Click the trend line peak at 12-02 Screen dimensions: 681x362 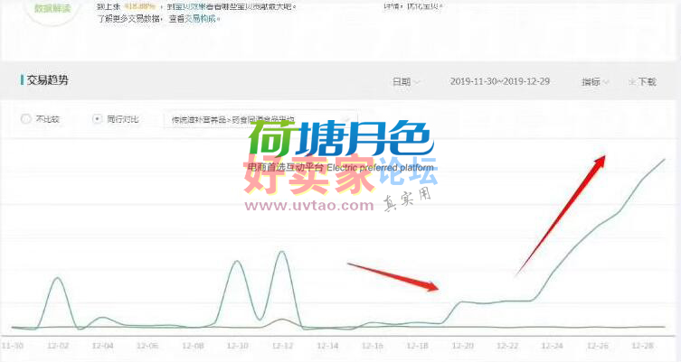pos(58,277)
